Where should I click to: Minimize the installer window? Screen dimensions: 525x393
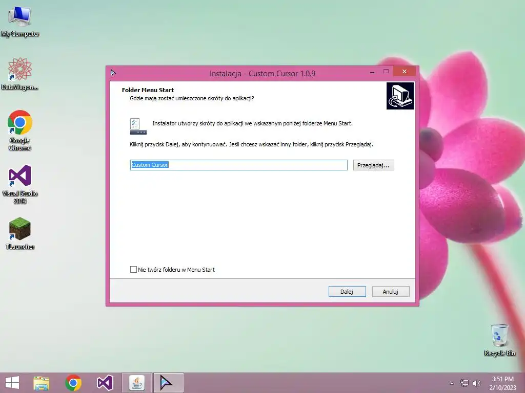pyautogui.click(x=372, y=72)
